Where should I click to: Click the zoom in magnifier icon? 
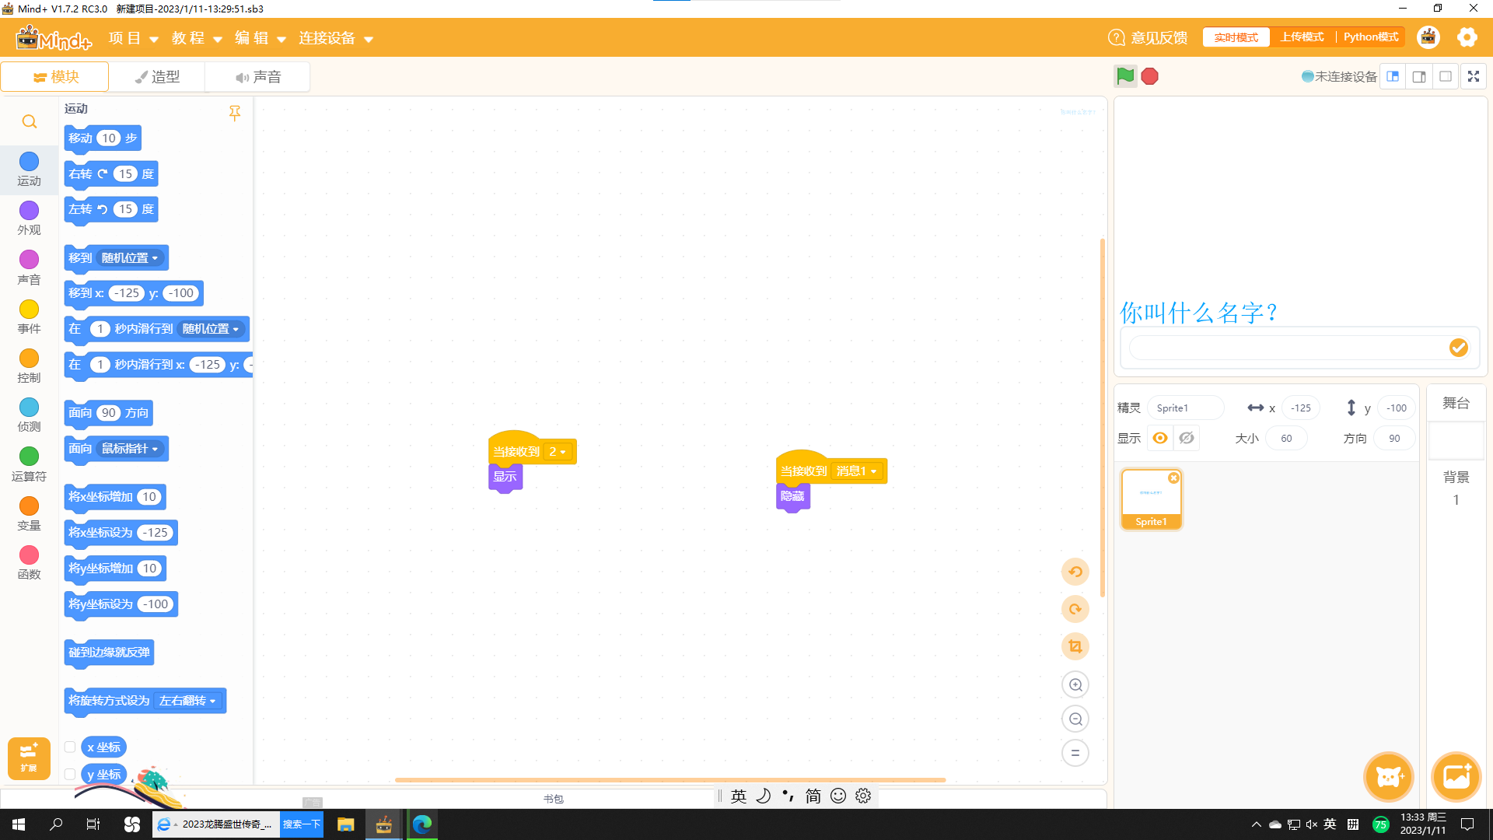(x=1075, y=685)
